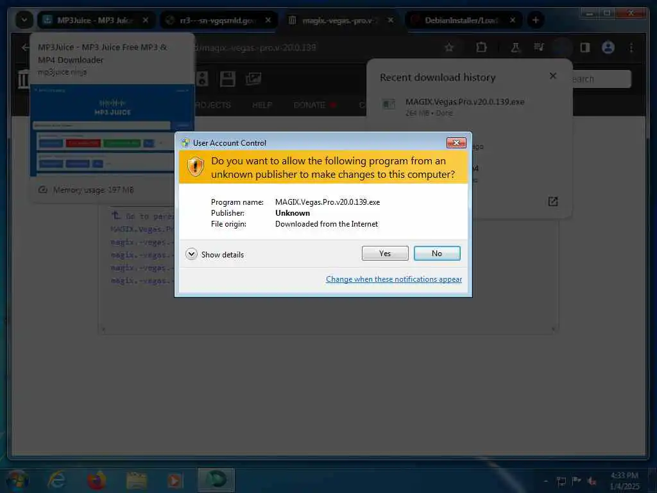
Task: Click the MP3Juice tab preview thumbnail
Action: tap(113, 130)
